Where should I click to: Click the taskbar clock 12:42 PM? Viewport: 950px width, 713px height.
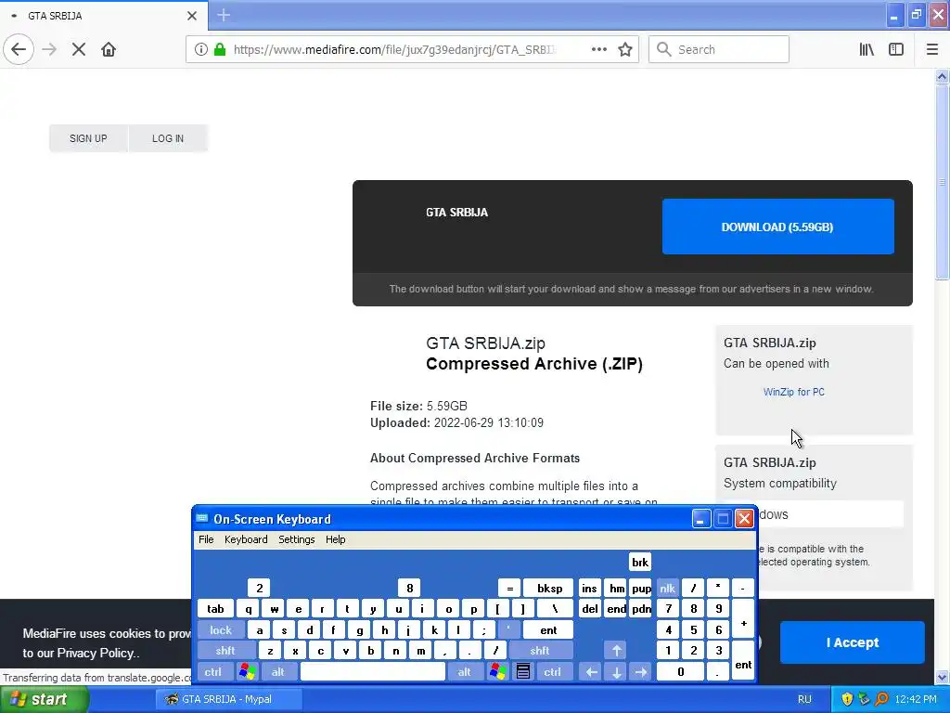point(916,699)
